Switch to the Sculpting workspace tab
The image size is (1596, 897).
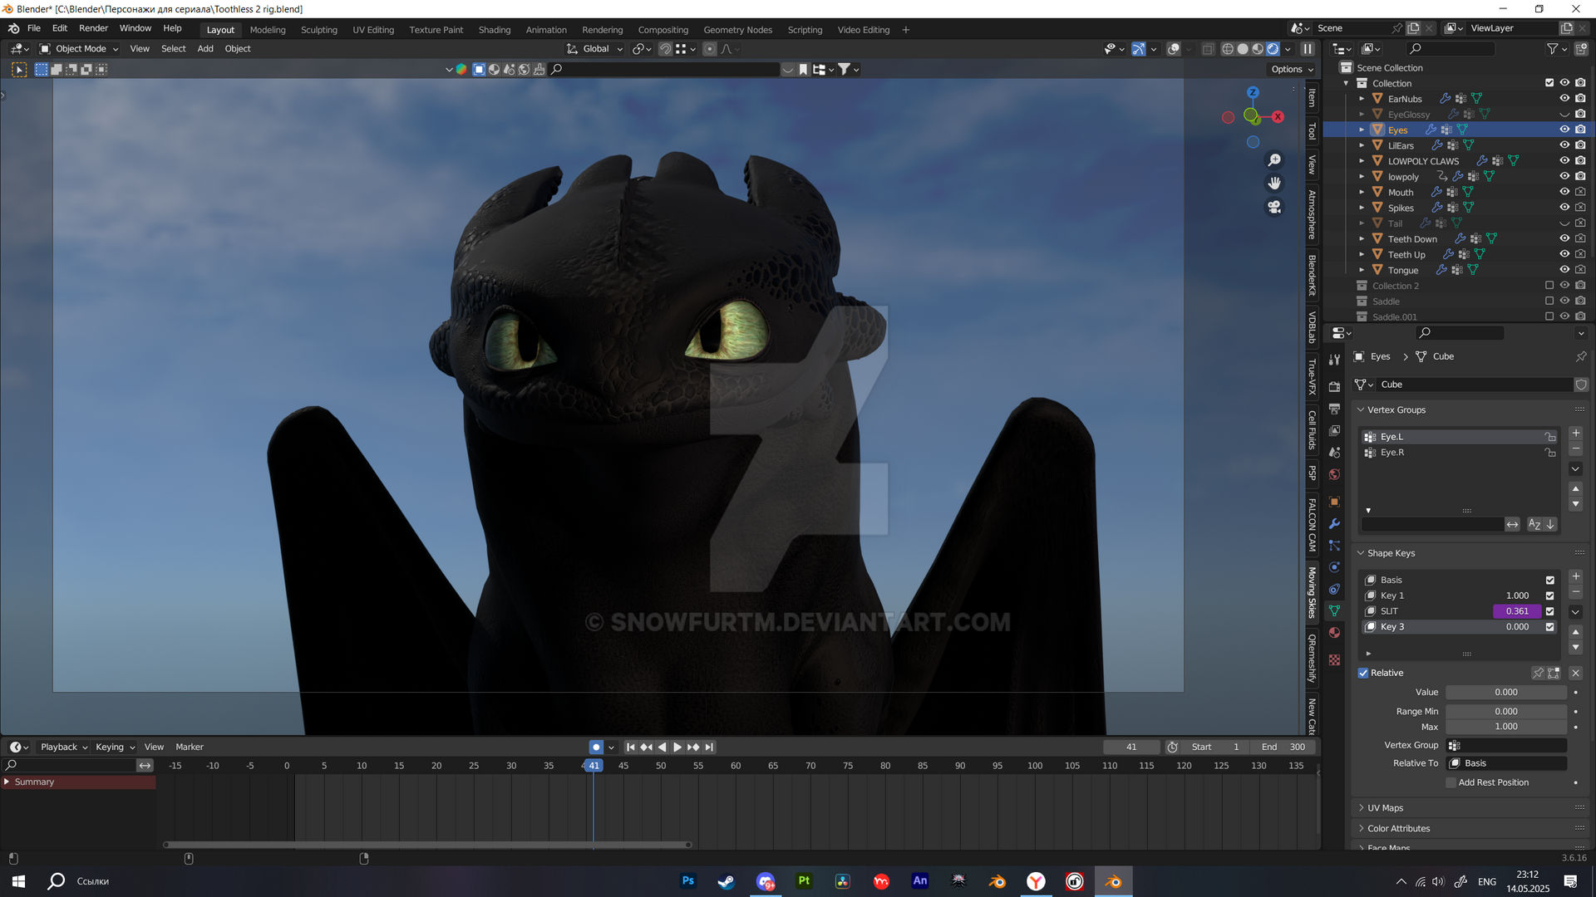pos(319,29)
